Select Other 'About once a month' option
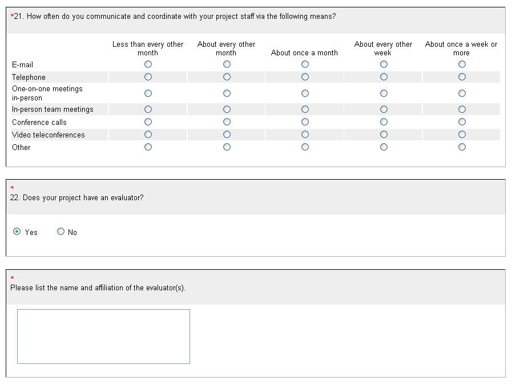The image size is (512, 385). pyautogui.click(x=305, y=147)
